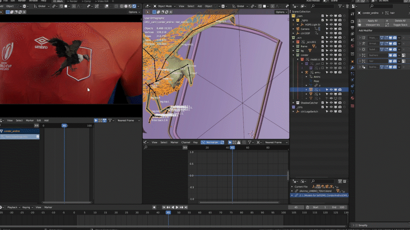Switch to the Render workspace tab
Image resolution: width=410 pixels, height=230 pixels.
(x=73, y=1)
